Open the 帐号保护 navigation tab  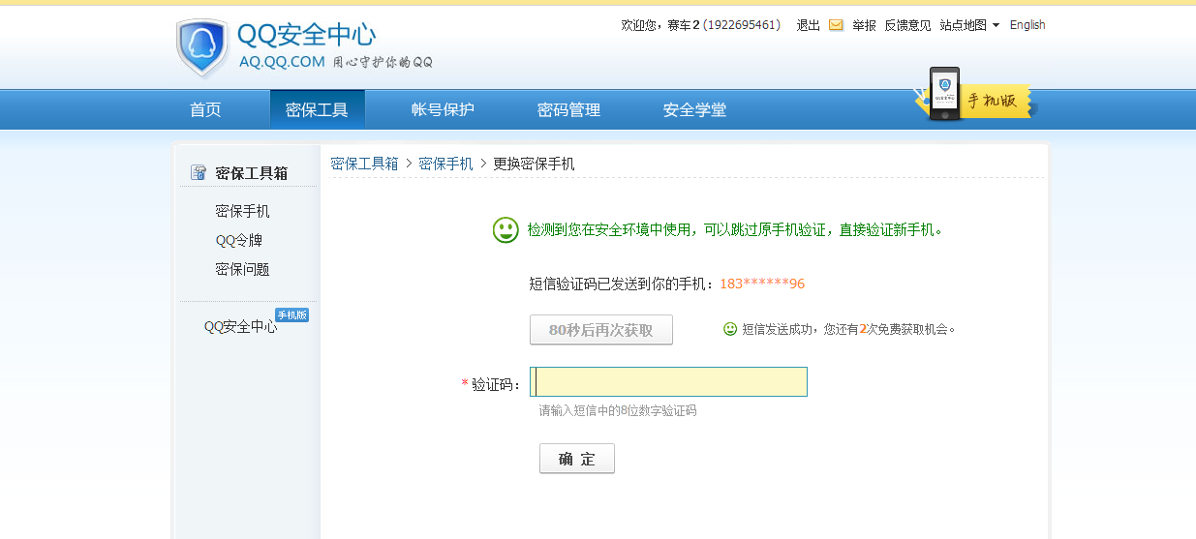click(443, 110)
